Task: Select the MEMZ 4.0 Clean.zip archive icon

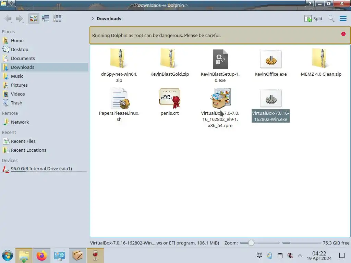Action: pyautogui.click(x=321, y=59)
